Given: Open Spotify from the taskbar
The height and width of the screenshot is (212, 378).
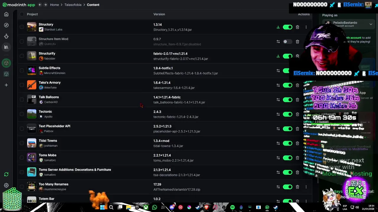Looking at the screenshot, I should (x=232, y=207).
